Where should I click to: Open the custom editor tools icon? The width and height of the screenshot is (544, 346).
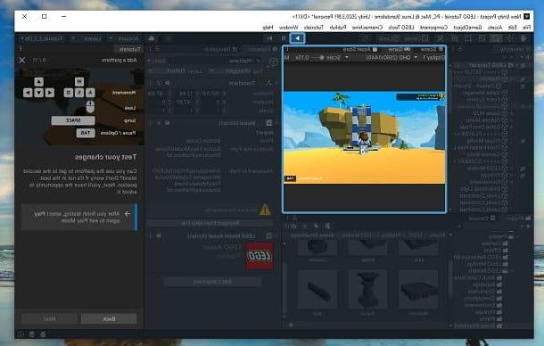click(x=440, y=38)
